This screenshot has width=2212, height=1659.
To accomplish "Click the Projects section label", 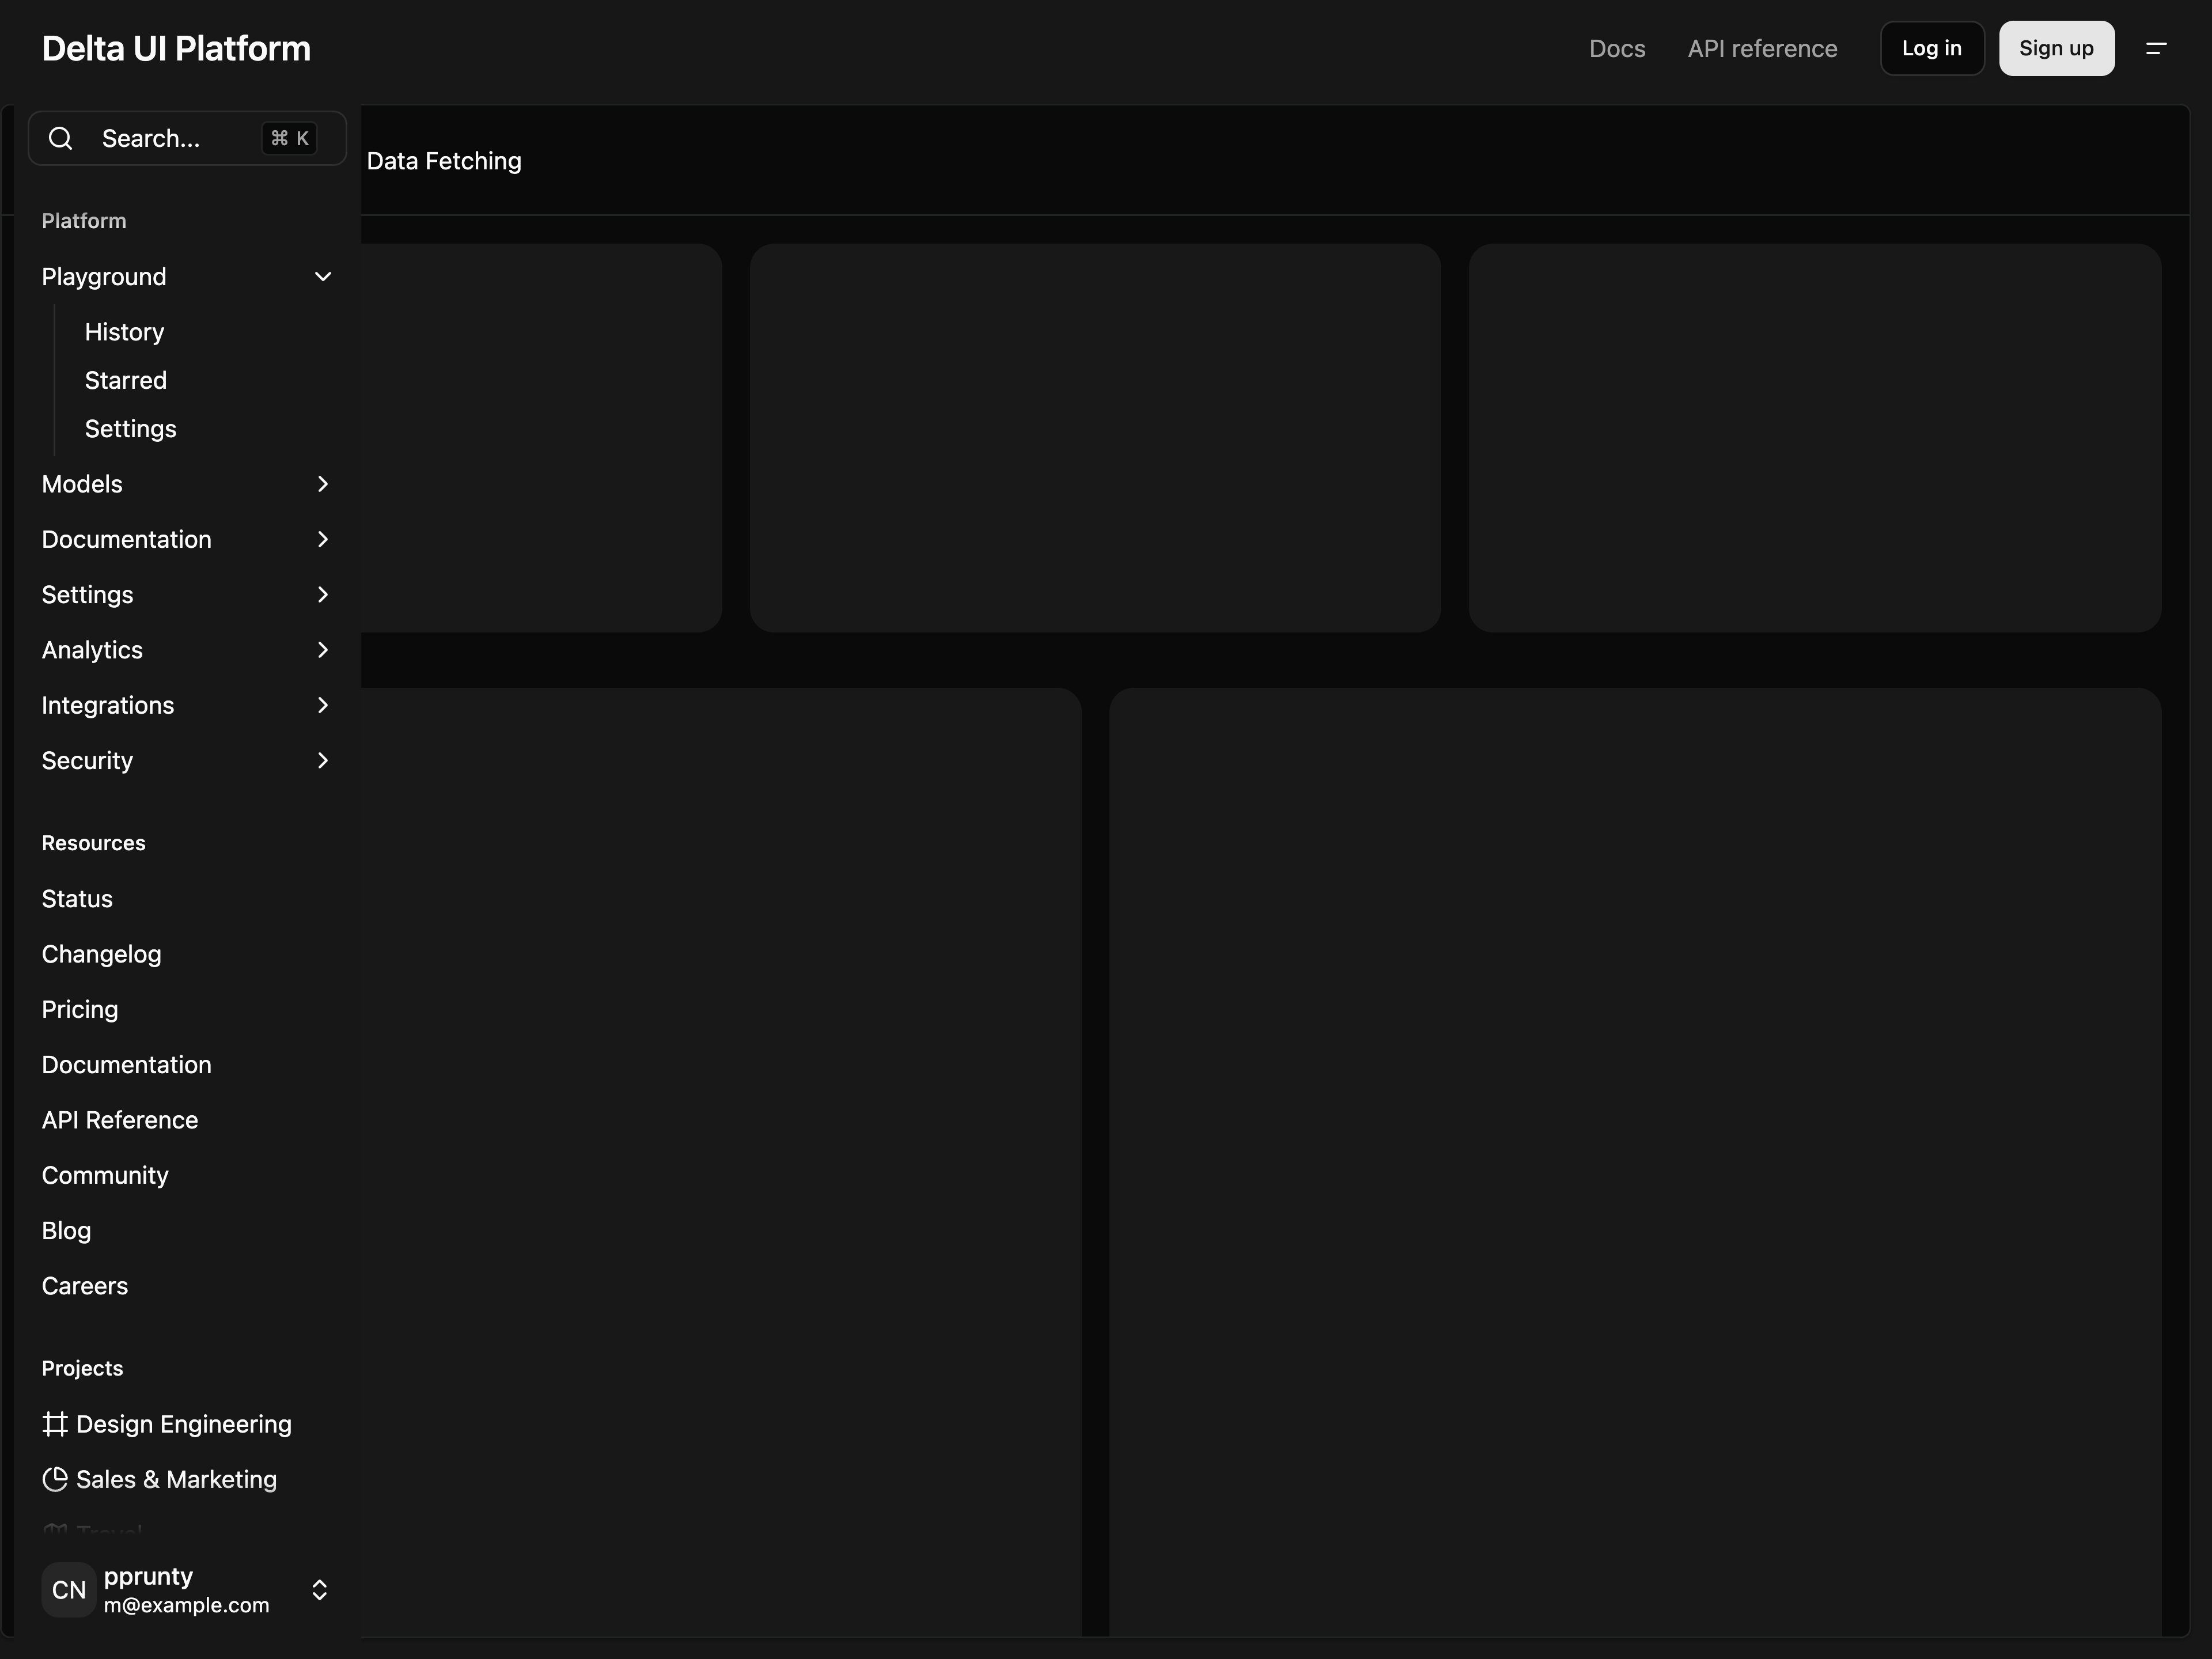I will coord(83,1368).
